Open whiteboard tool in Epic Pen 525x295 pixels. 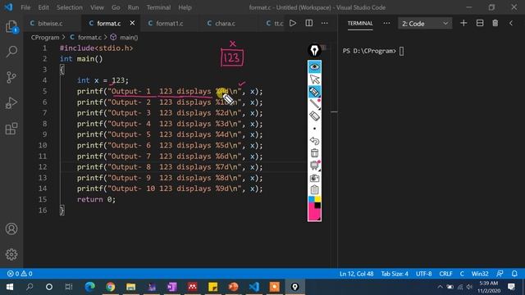[314, 166]
